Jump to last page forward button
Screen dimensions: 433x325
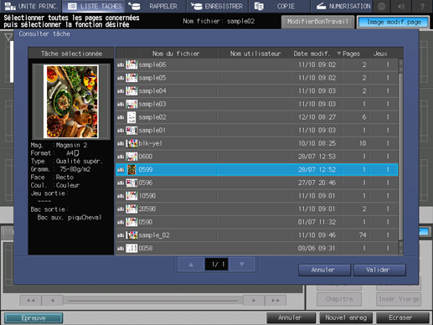[276, 301]
